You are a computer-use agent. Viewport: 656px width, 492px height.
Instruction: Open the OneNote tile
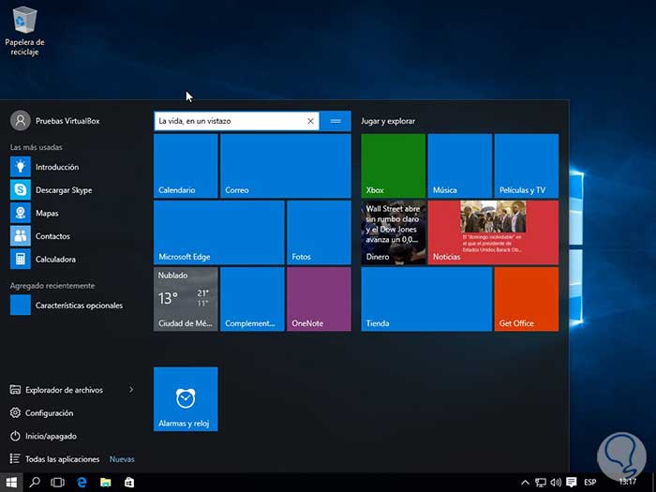tap(318, 299)
